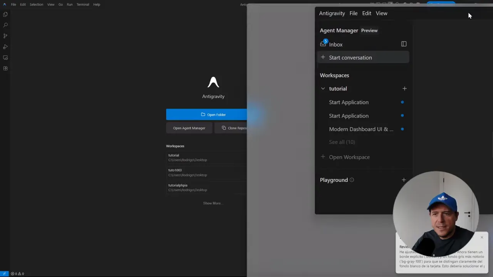Screen dimensions: 493x277
Task: Open the File menu in Agent Manager
Action: pos(353,13)
